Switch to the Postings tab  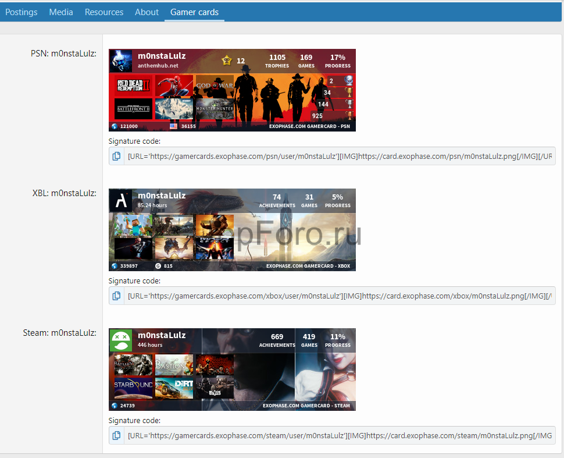[x=21, y=12]
